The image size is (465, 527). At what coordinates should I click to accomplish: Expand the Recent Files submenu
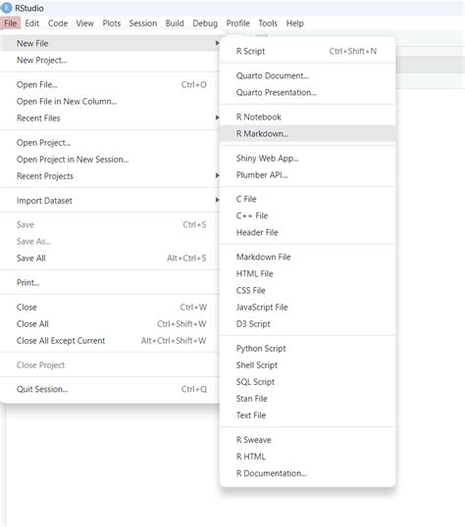tap(111, 118)
